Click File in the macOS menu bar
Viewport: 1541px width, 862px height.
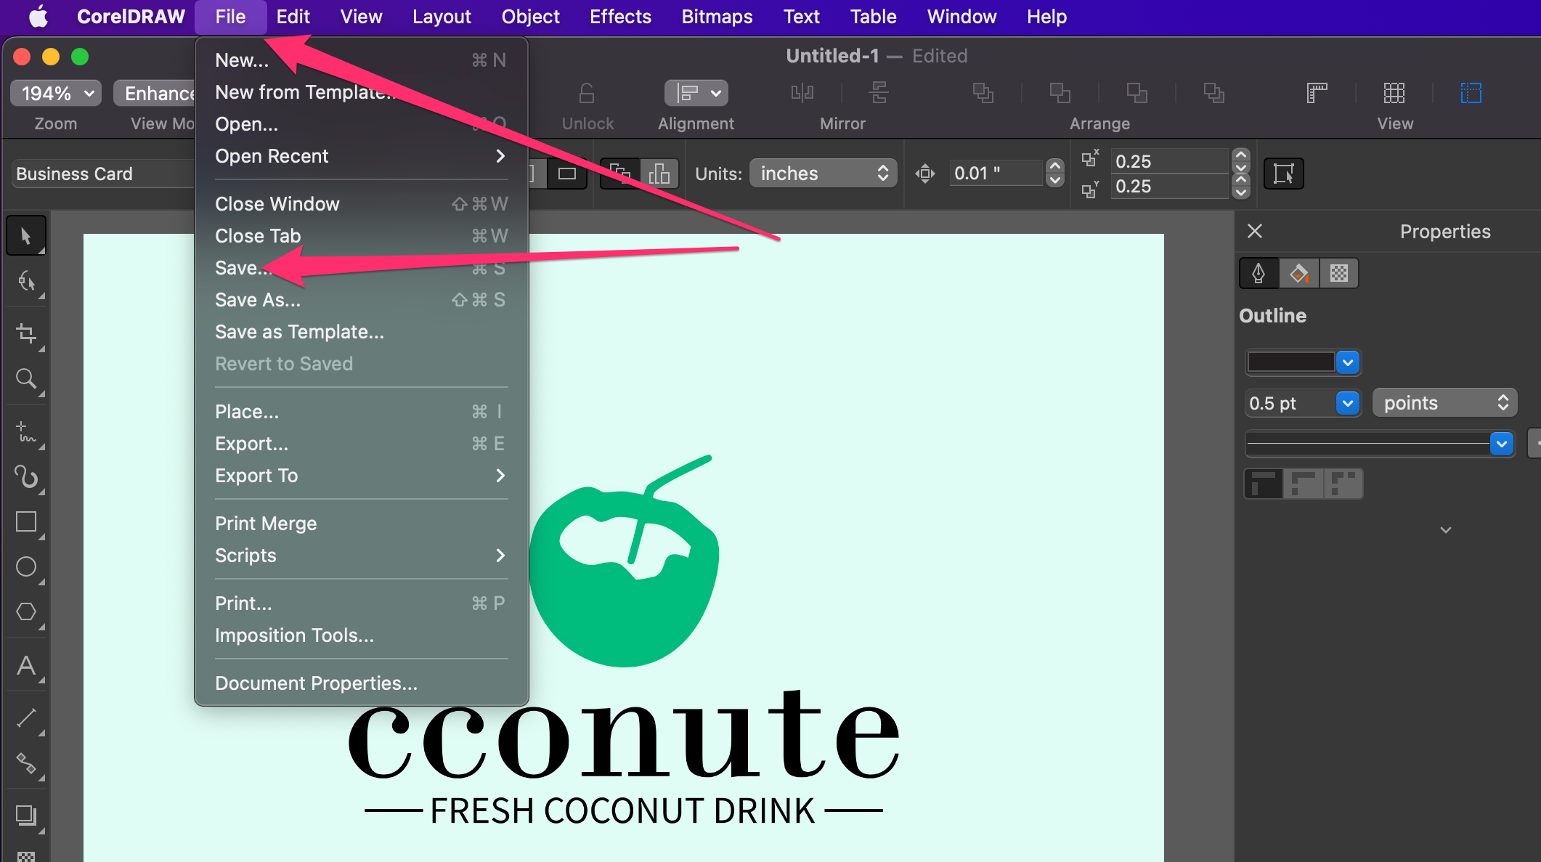(232, 16)
